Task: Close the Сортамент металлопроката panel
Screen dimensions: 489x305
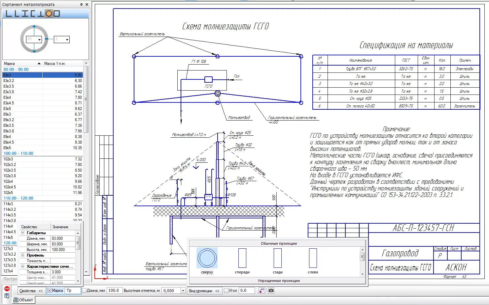Action: coord(87,5)
